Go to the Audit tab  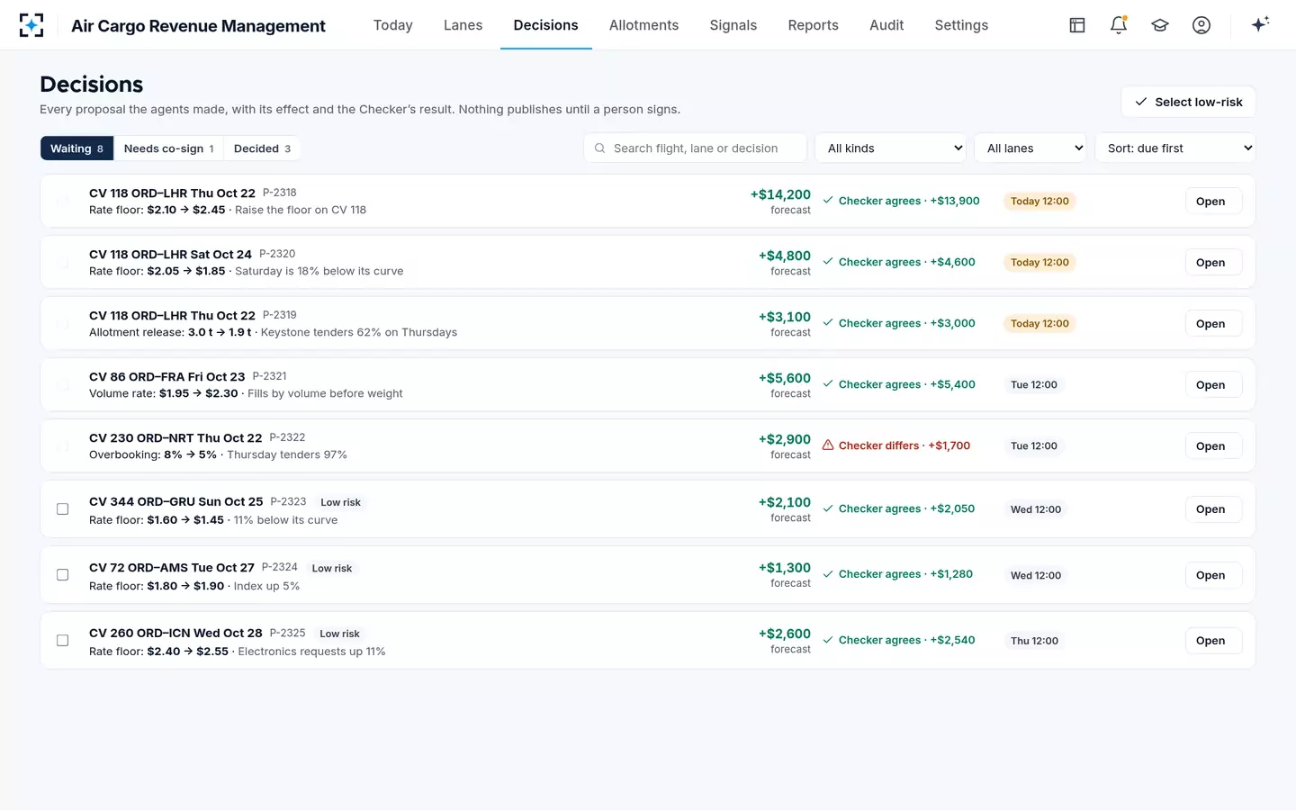pyautogui.click(x=886, y=25)
